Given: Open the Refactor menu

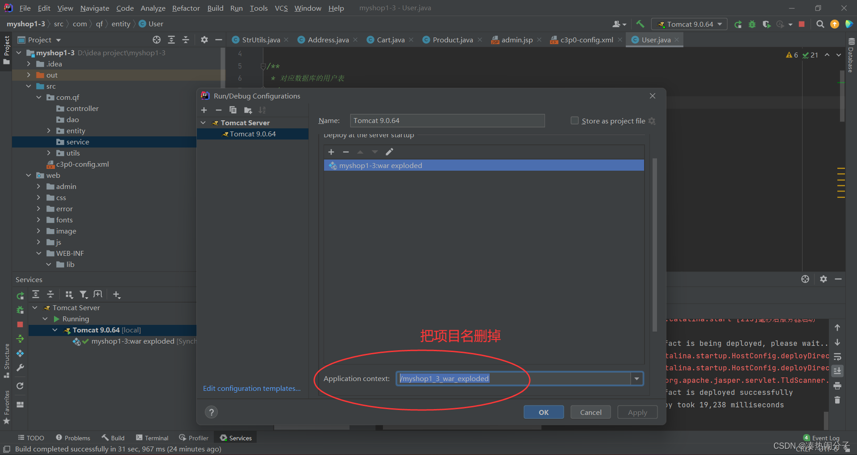Looking at the screenshot, I should tap(186, 8).
